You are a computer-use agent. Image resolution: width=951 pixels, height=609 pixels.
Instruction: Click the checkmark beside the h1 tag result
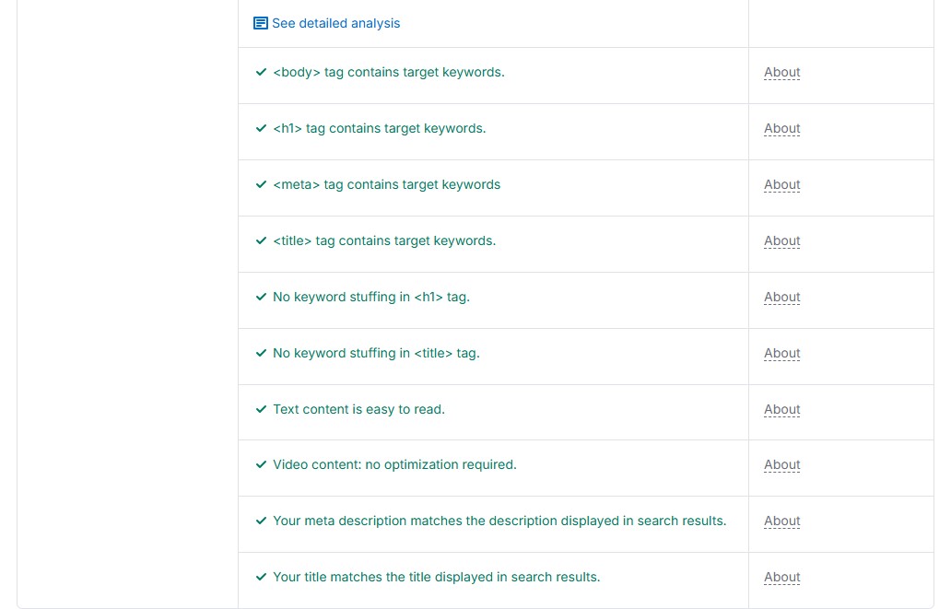coord(261,128)
